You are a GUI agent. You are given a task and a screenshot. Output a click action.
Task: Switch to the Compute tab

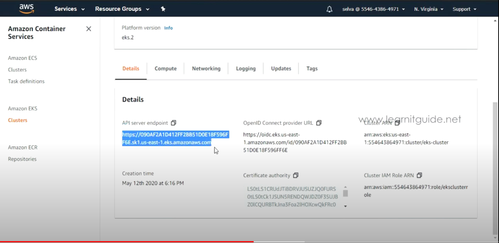point(166,69)
